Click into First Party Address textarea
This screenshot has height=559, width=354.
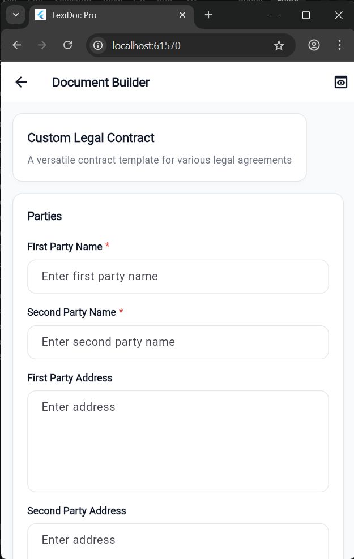(x=178, y=441)
